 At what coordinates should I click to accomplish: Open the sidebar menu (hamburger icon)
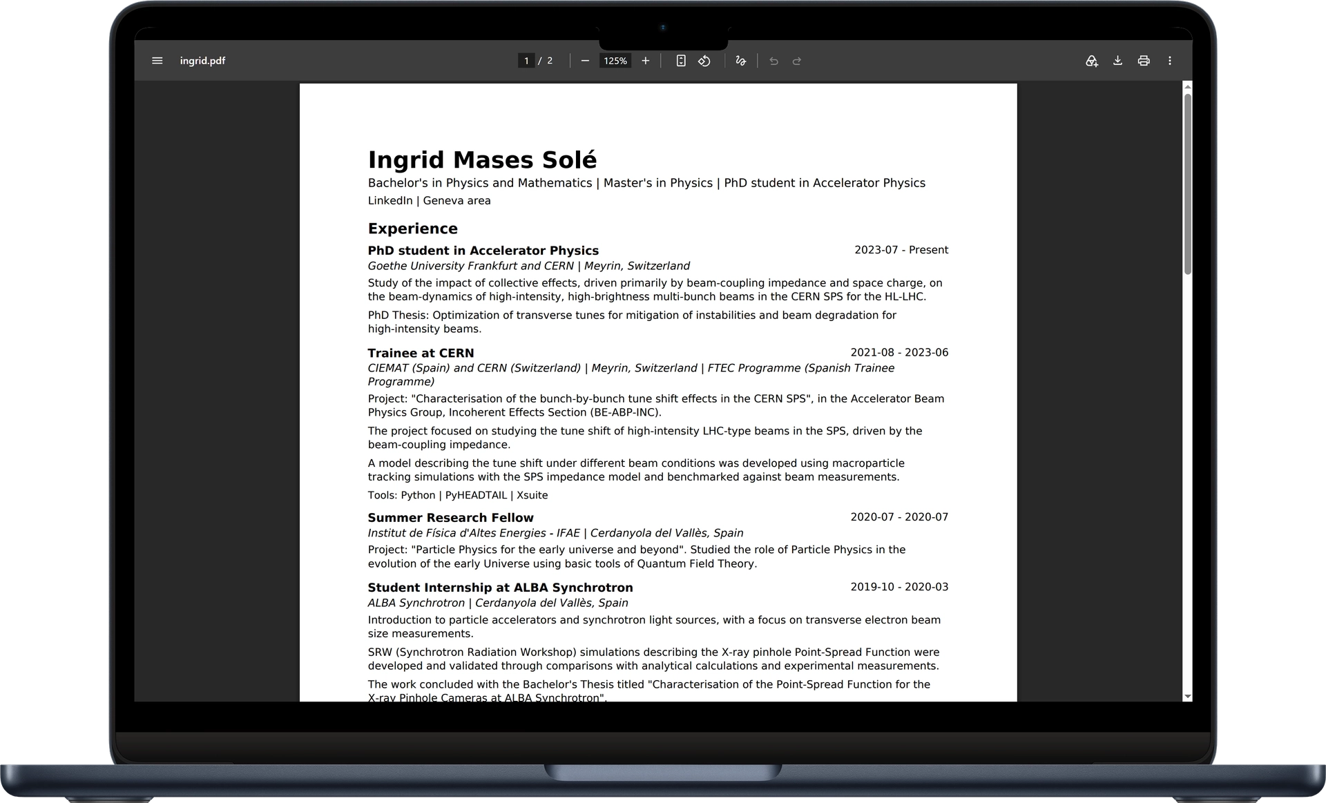click(157, 61)
